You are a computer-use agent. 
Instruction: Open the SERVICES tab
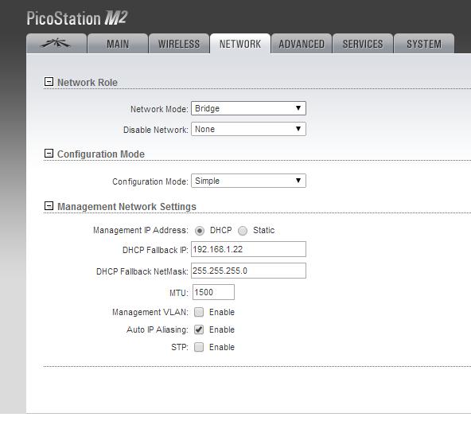(363, 44)
